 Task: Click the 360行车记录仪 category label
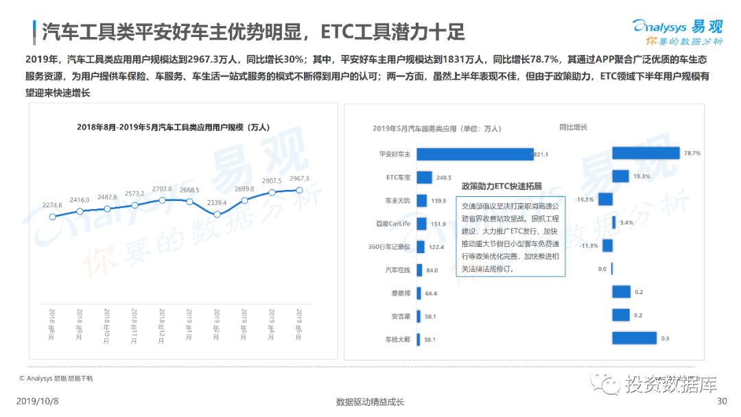tap(389, 246)
